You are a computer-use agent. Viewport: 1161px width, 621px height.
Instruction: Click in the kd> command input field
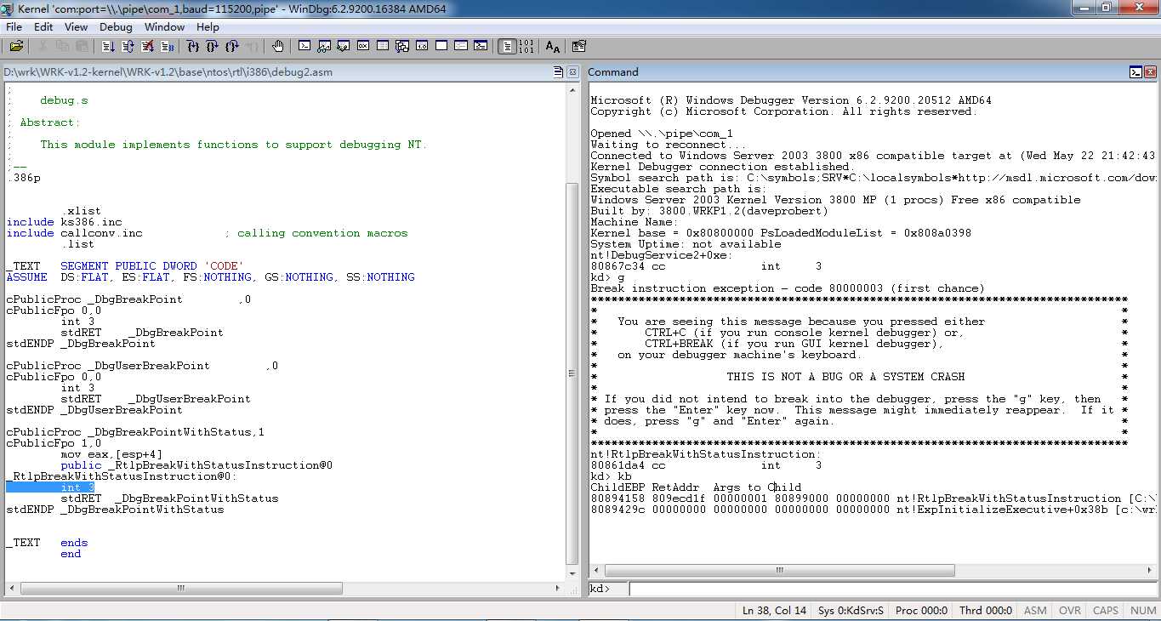(892, 589)
